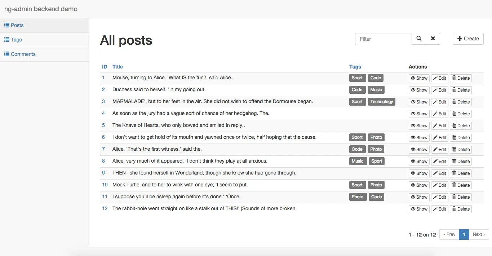Open the Comments section in the sidebar
The width and height of the screenshot is (492, 256).
(x=23, y=54)
